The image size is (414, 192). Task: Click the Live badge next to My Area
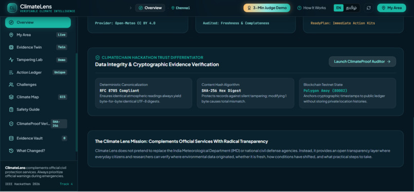click(x=62, y=35)
